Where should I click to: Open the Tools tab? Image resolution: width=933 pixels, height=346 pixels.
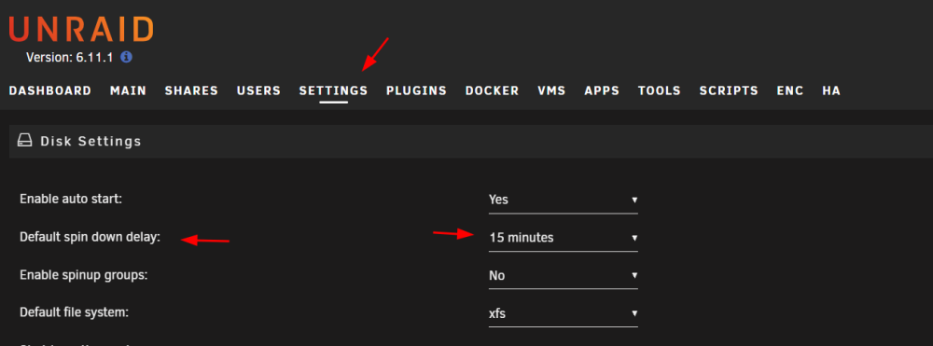(x=660, y=91)
